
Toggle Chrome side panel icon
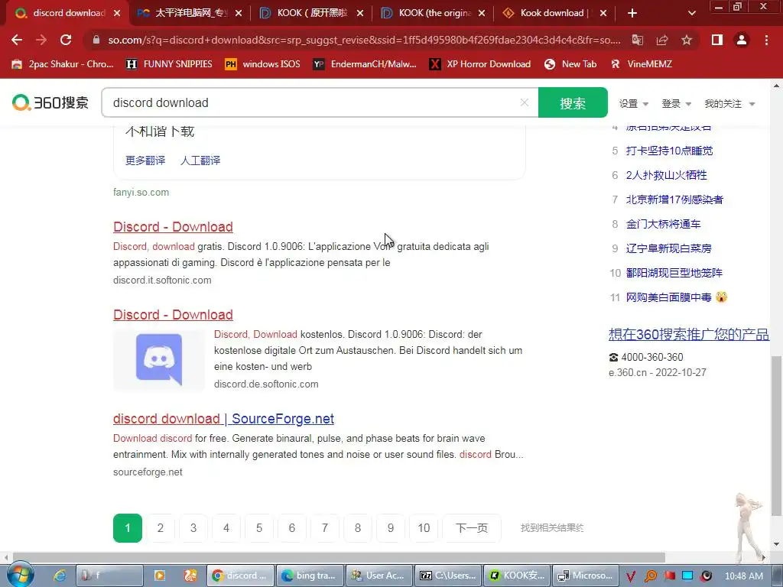(717, 40)
